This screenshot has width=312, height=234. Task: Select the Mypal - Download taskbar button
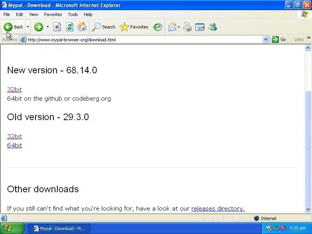(x=60, y=229)
